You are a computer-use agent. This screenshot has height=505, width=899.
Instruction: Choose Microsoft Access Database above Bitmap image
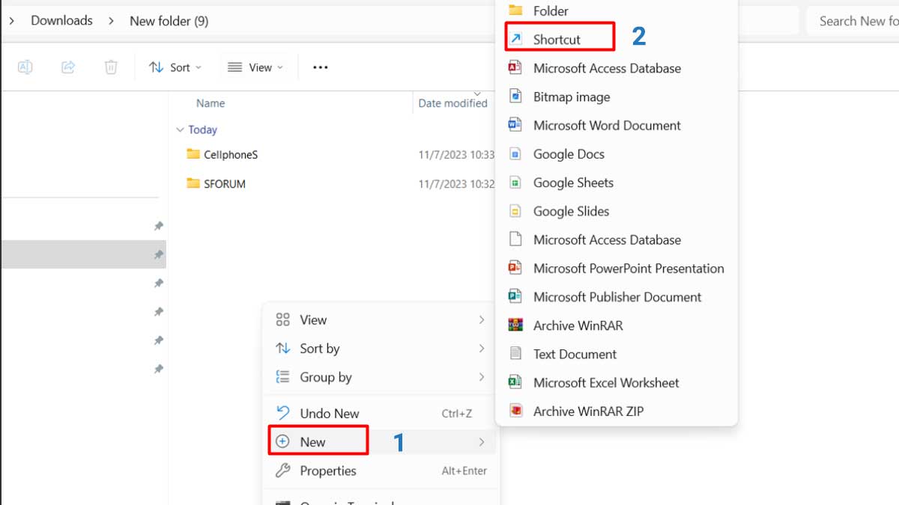click(617, 68)
